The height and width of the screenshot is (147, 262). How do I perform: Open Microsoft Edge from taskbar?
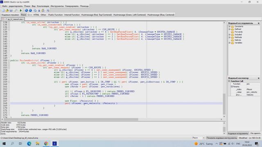[29, 144]
